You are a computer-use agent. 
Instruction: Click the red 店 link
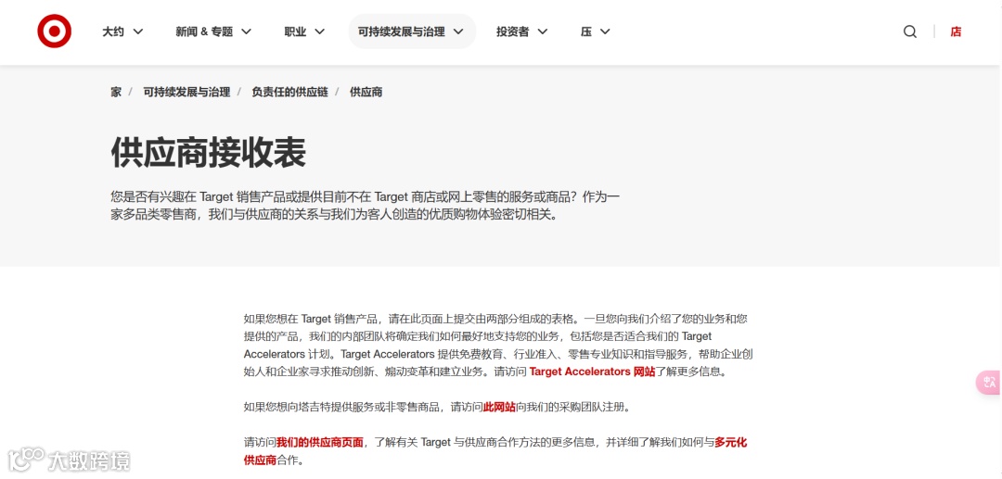point(956,32)
